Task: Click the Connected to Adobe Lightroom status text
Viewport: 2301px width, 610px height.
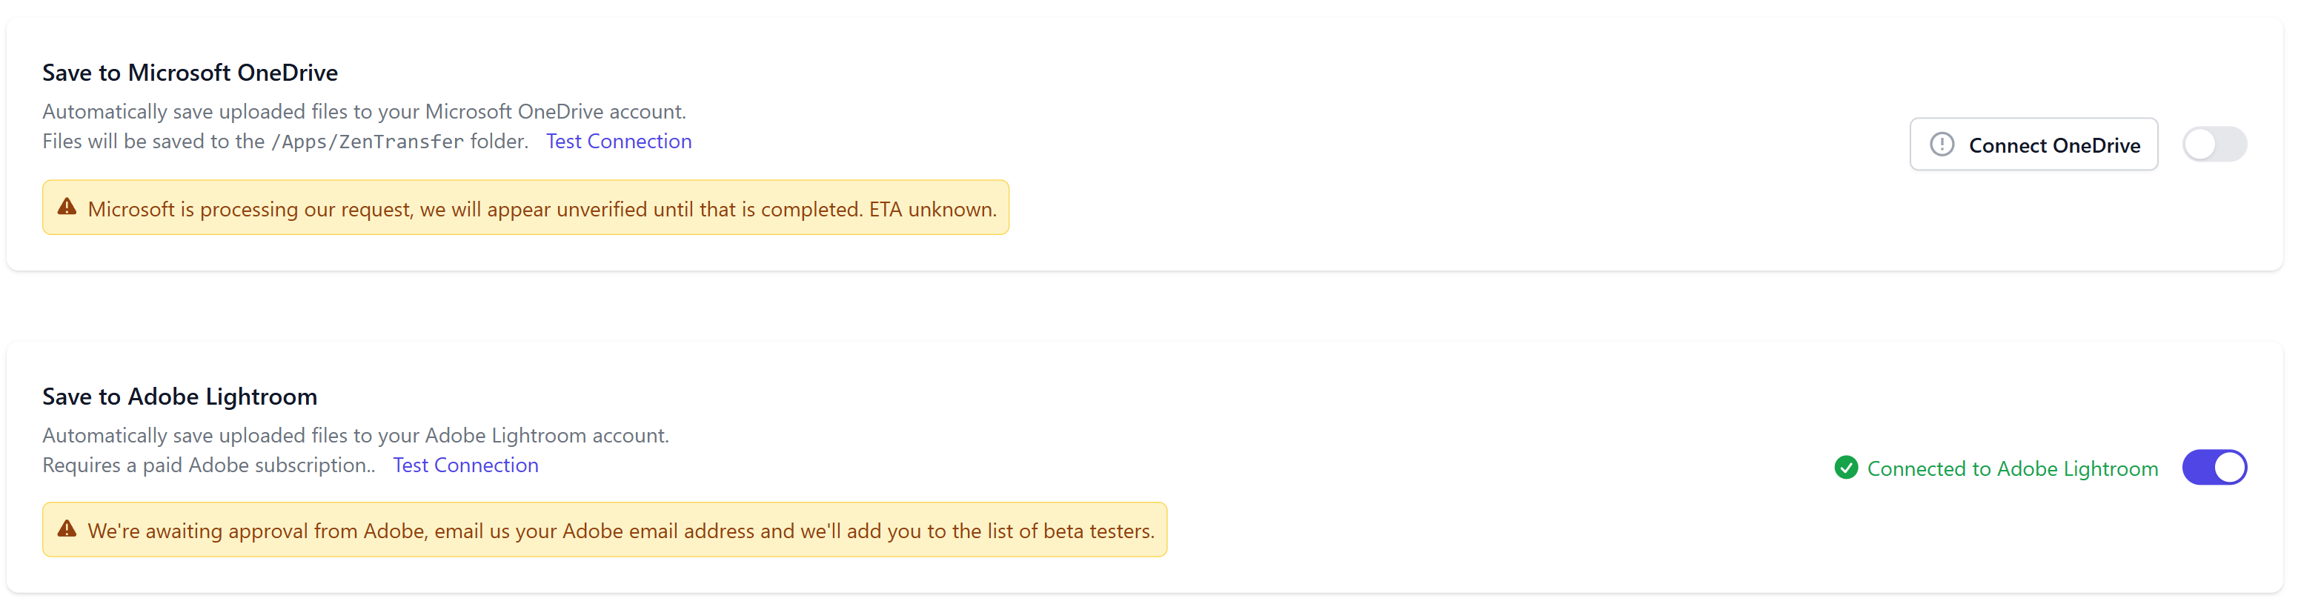Action: (2011, 469)
